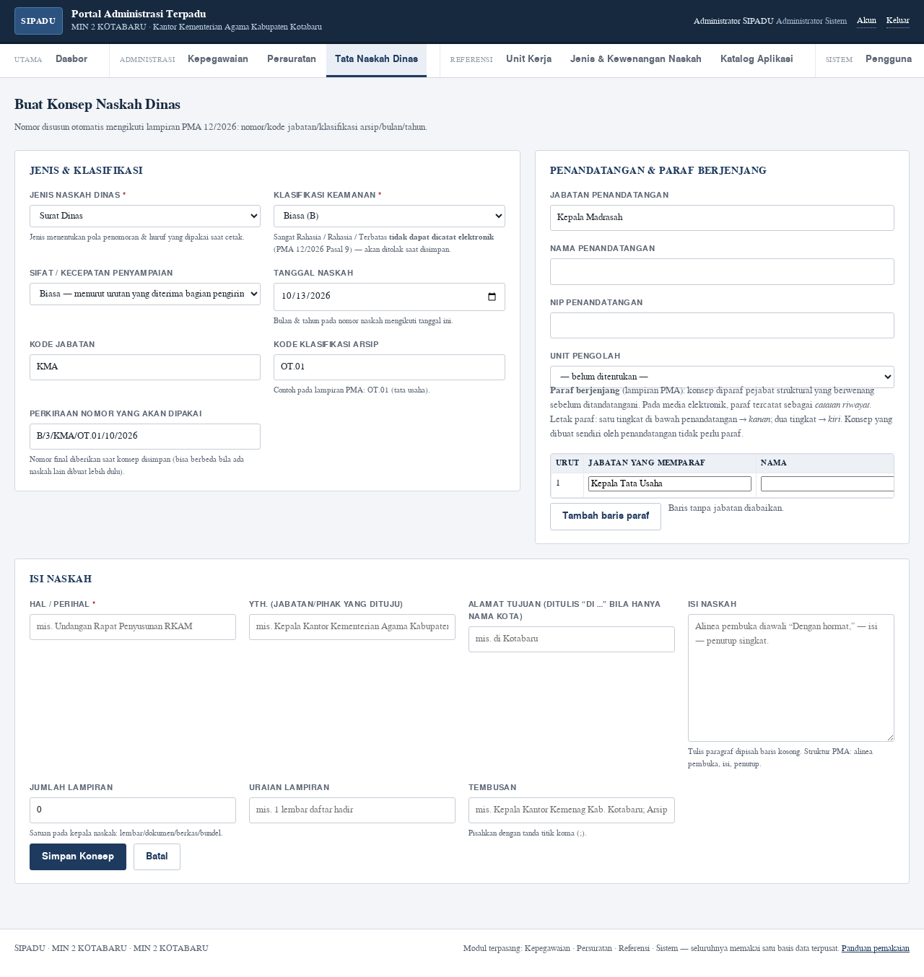Select the Tata Naskah Dinas tab
The width and height of the screenshot is (924, 977).
coord(376,60)
